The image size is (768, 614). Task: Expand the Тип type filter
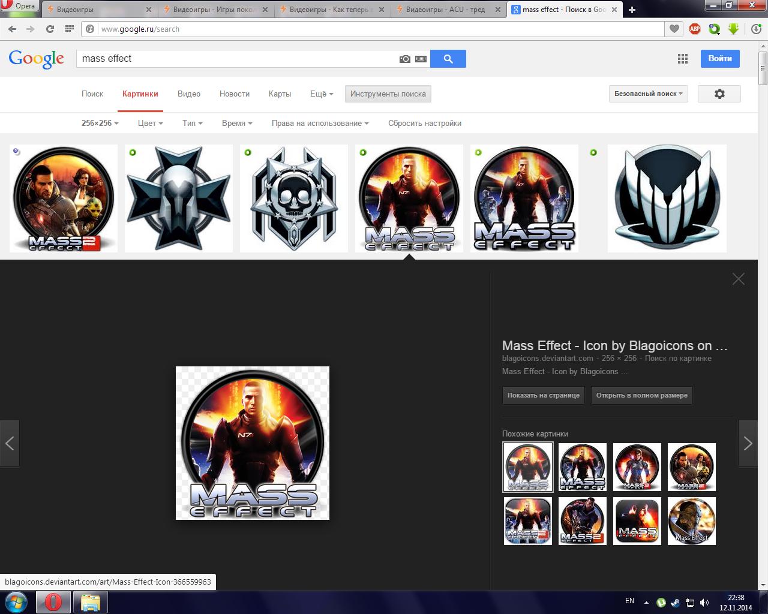pos(193,123)
